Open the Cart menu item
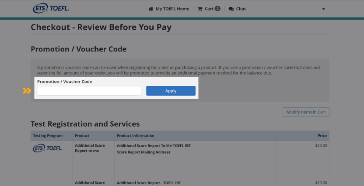Viewport: 364px width, 186px height. click(x=209, y=9)
